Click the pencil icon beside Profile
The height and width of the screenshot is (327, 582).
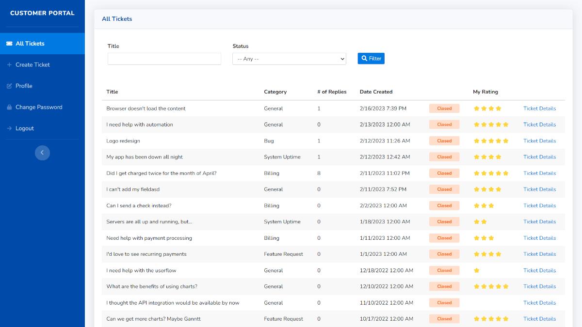click(9, 86)
